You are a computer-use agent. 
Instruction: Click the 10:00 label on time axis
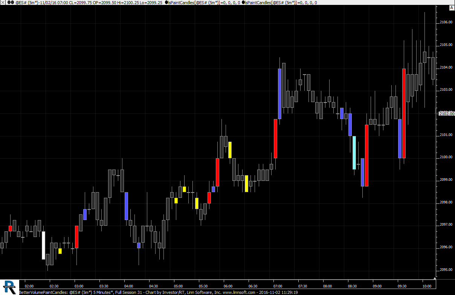pyautogui.click(x=427, y=286)
